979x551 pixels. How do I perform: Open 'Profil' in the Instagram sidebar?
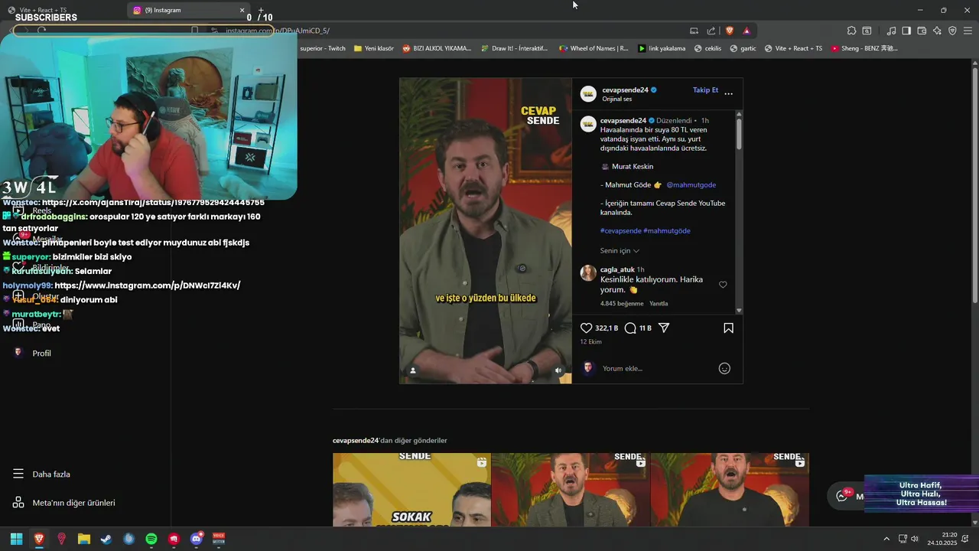pyautogui.click(x=31, y=353)
